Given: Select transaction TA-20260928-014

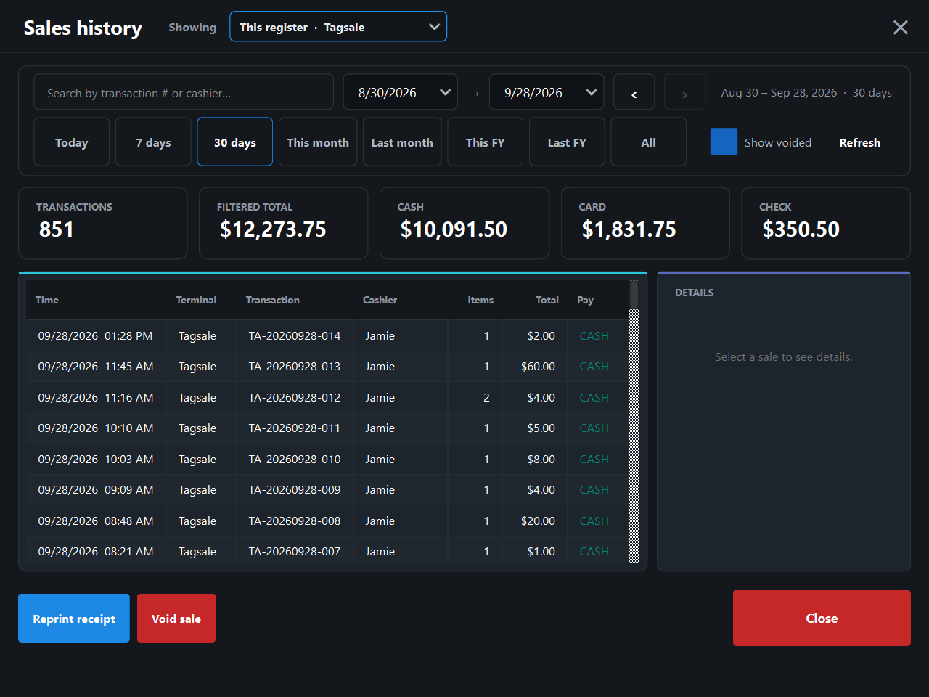Looking at the screenshot, I should (327, 335).
